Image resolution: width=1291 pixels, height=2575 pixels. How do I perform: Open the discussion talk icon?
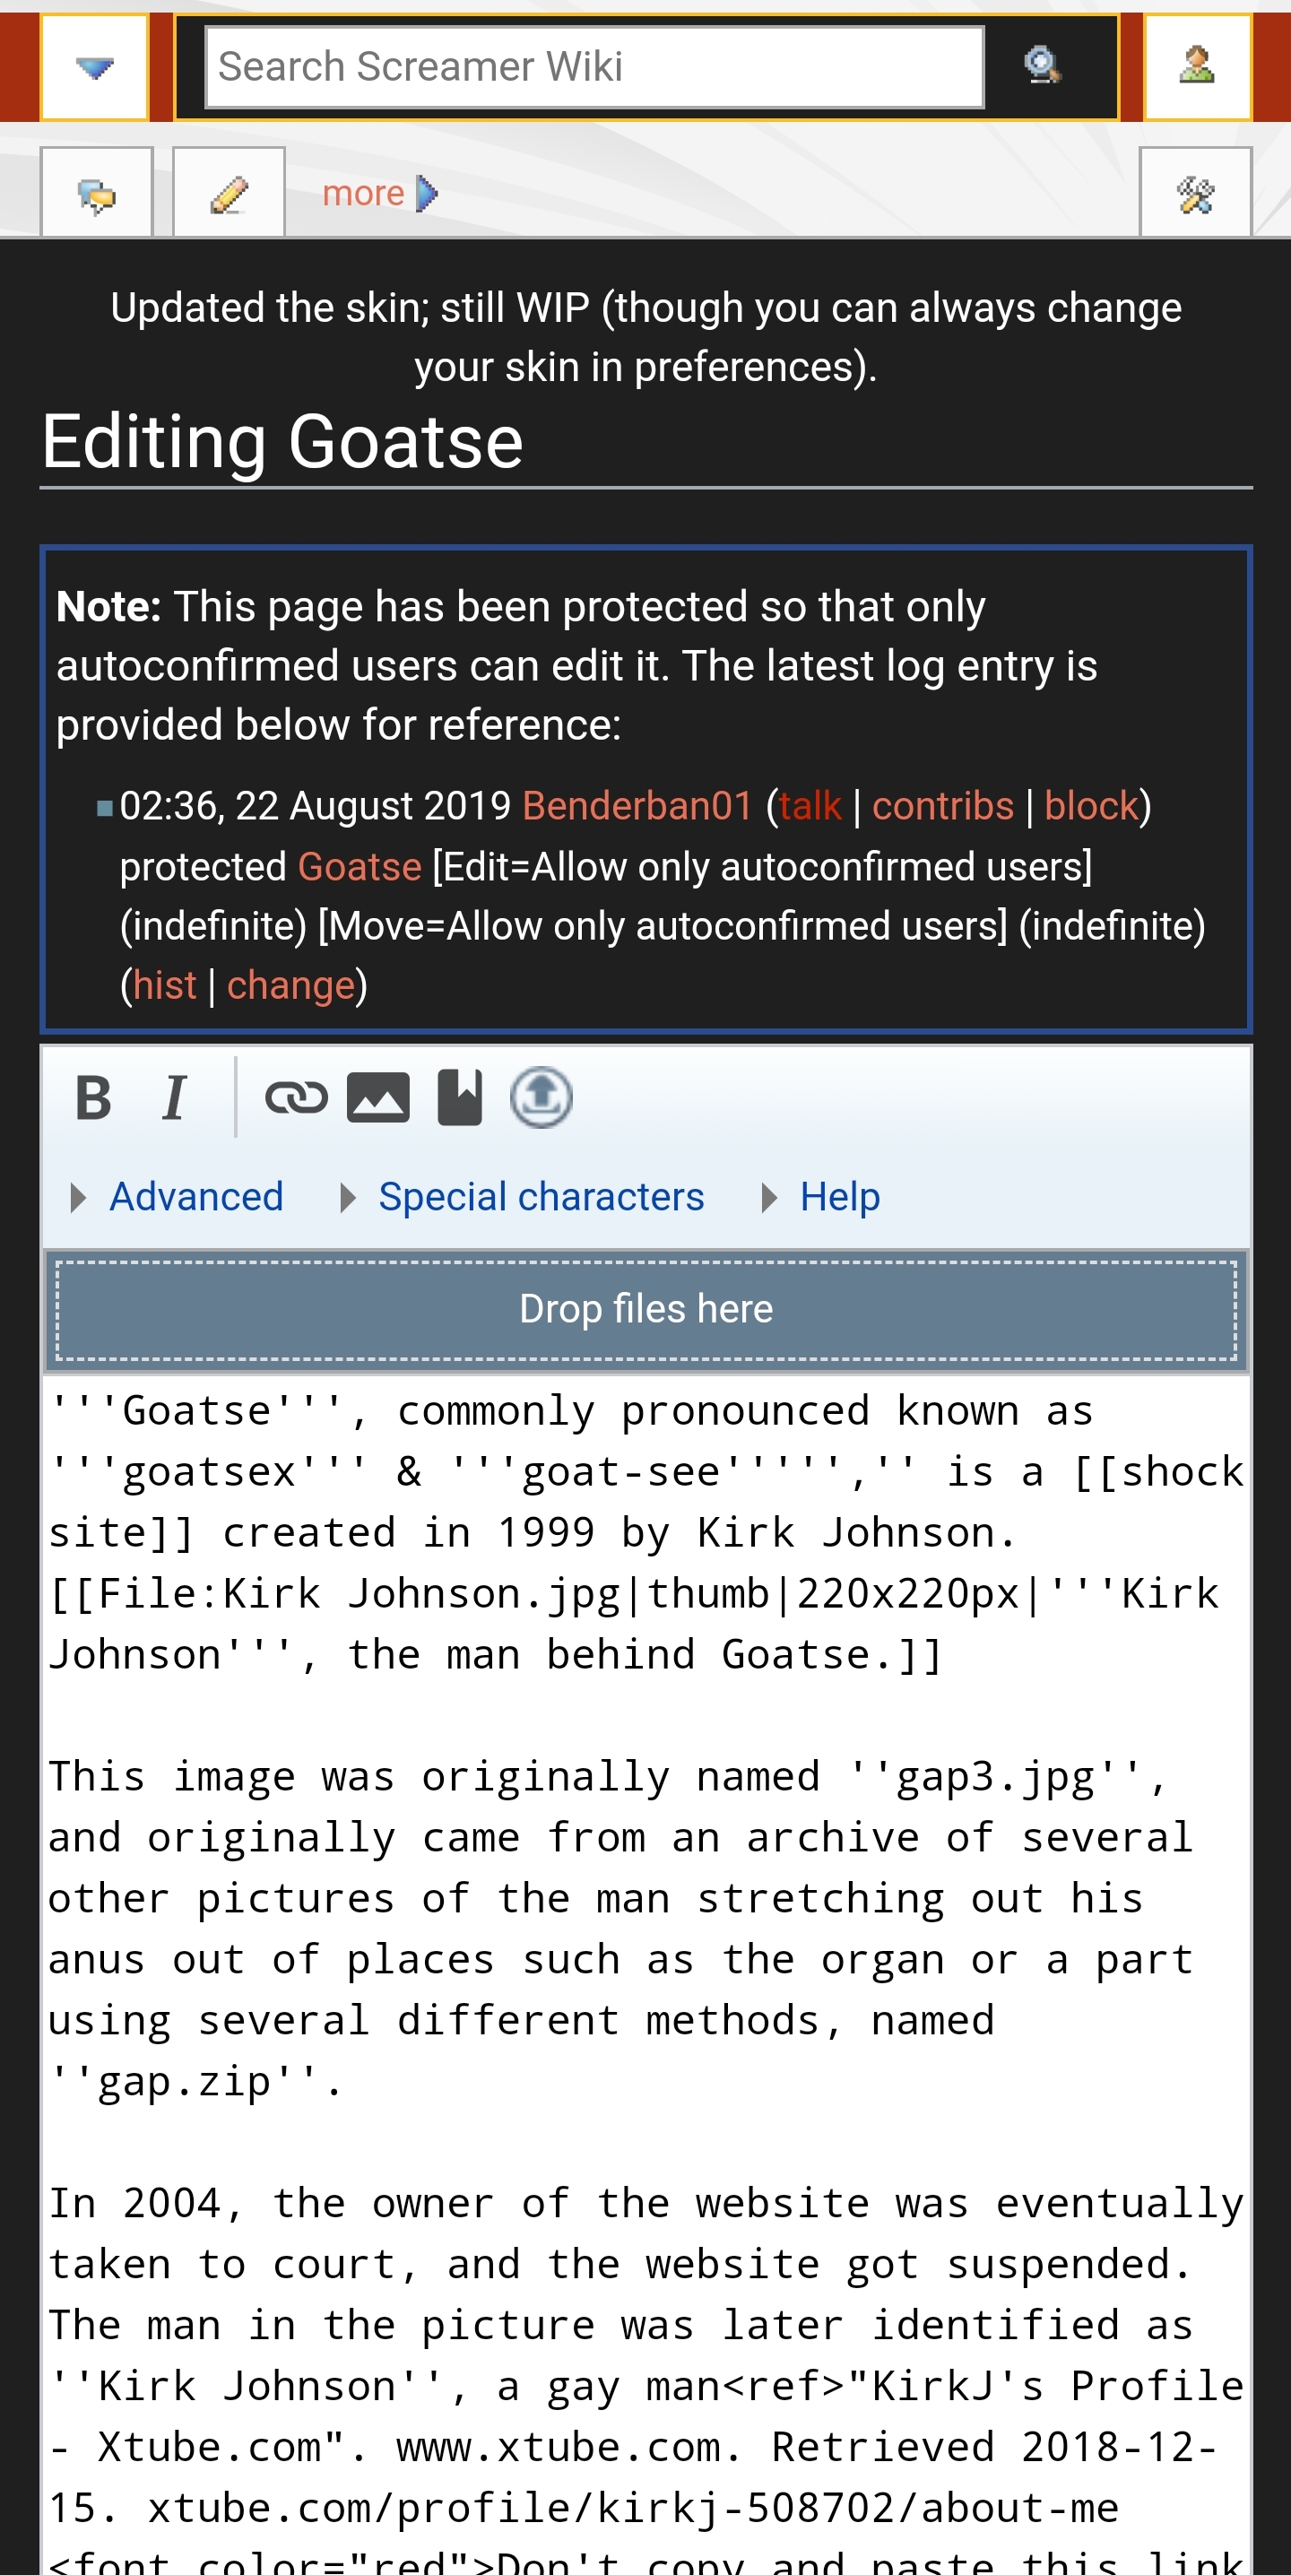pos(97,193)
